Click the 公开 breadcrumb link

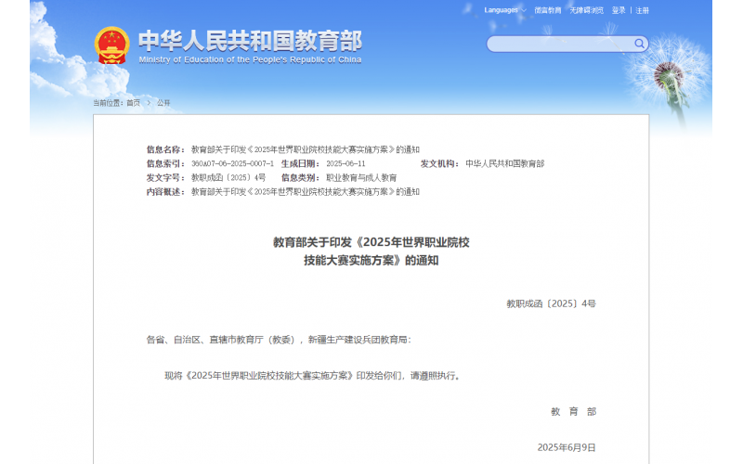click(x=163, y=103)
